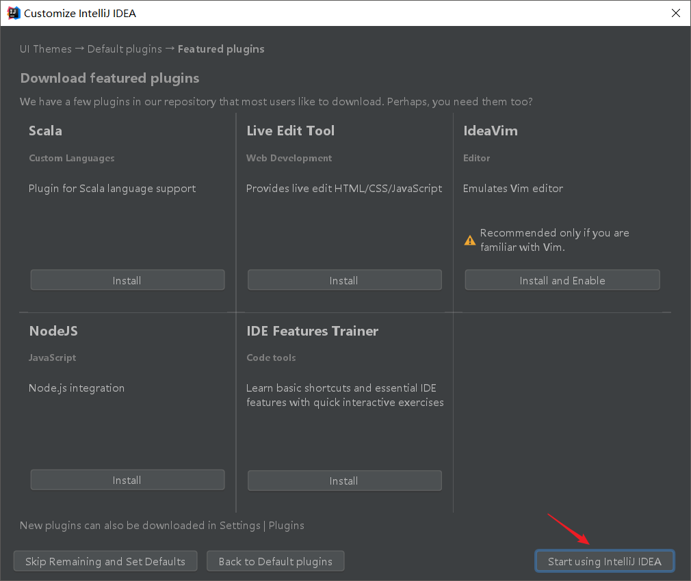Click 'Learn basic shortcuts' description text
691x581 pixels.
[x=345, y=395]
